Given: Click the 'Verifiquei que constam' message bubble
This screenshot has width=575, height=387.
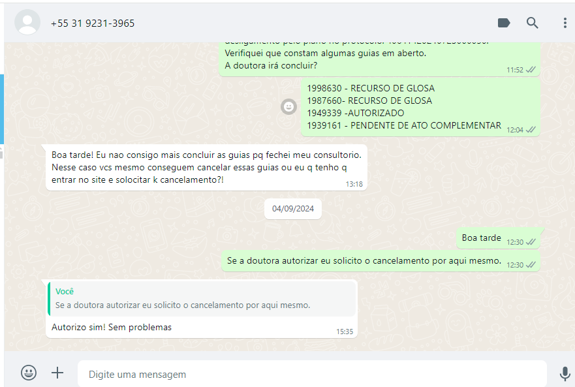Looking at the screenshot, I should (380, 59).
